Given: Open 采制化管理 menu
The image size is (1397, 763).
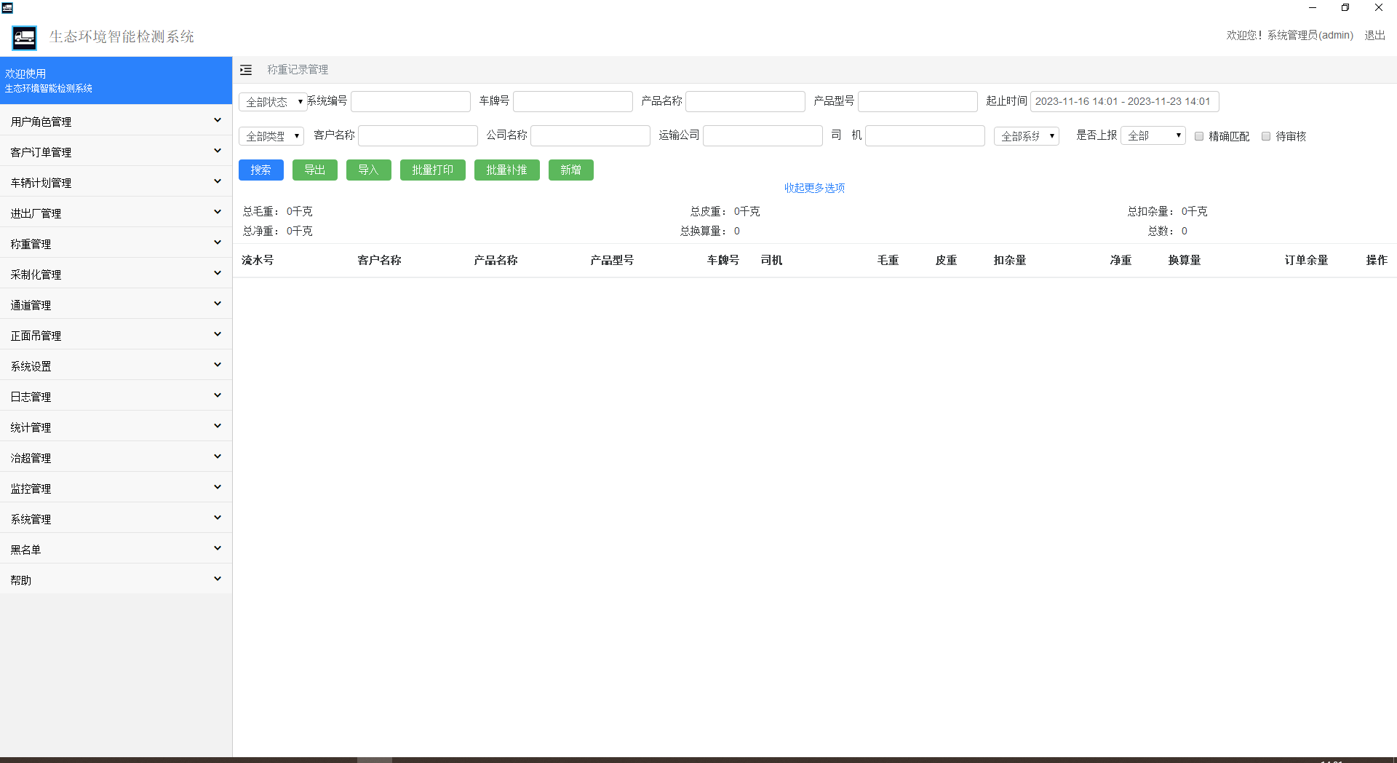Looking at the screenshot, I should coord(116,274).
